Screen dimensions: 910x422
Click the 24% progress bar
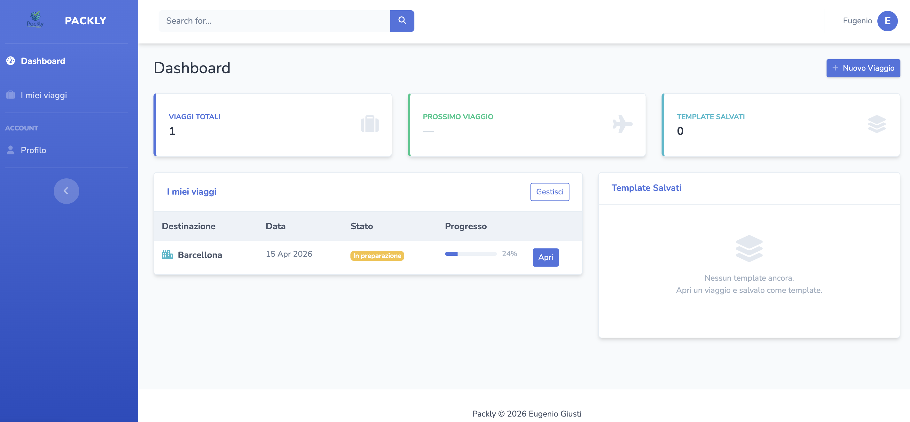471,254
